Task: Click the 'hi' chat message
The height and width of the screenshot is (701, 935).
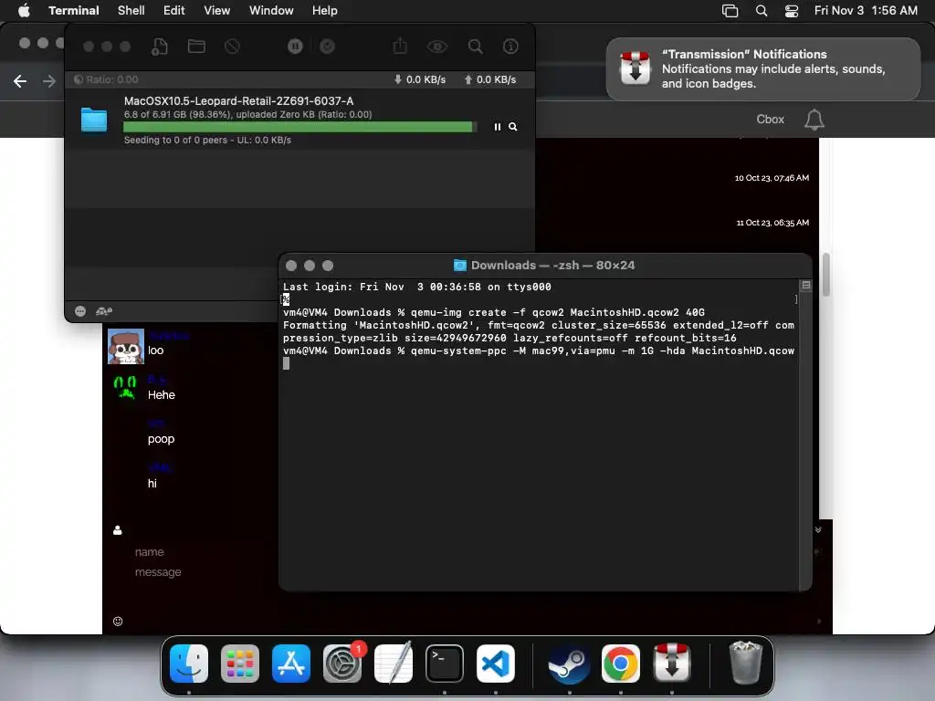Action: 152,484
